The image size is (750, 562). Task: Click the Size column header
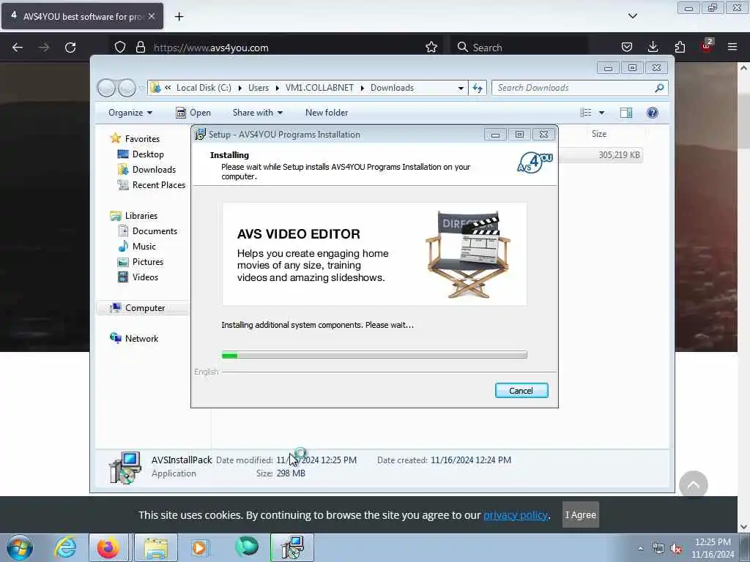tap(599, 134)
